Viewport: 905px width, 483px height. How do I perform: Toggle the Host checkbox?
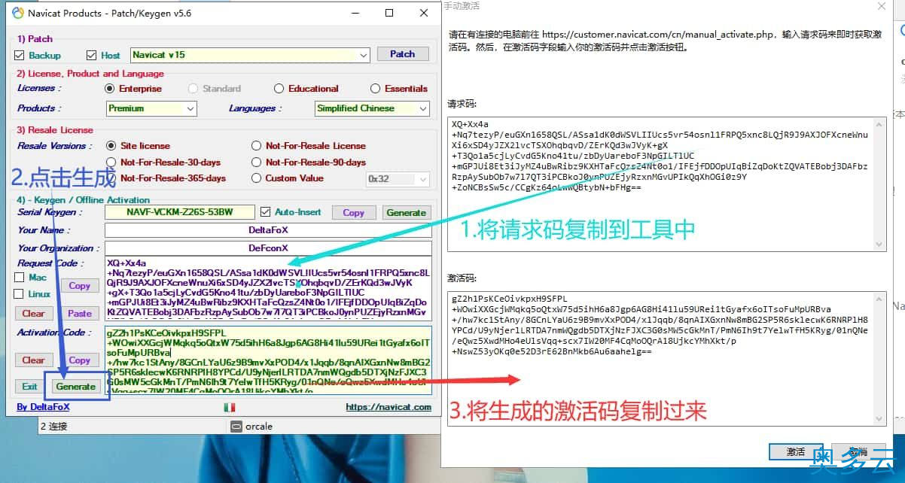92,55
